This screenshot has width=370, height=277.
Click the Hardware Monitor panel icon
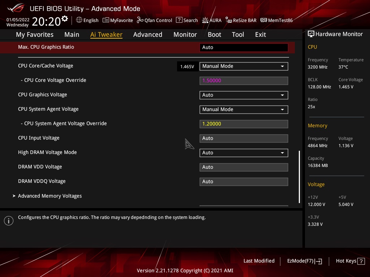[x=311, y=34]
